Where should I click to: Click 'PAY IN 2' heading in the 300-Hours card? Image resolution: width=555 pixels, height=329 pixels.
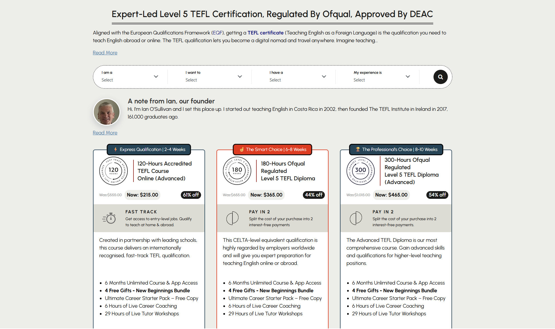[383, 212]
